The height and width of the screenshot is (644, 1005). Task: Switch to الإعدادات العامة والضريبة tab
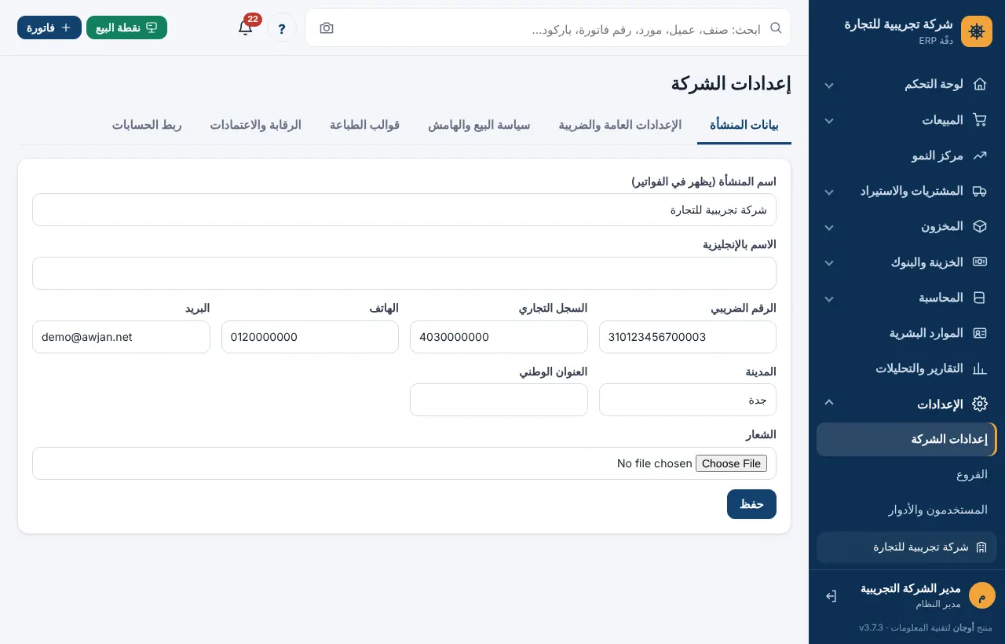click(x=620, y=125)
